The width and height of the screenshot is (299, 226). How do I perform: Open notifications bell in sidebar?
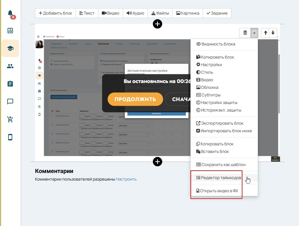click(10, 13)
